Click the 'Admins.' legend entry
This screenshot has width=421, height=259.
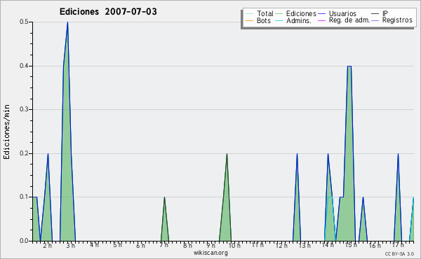[299, 20]
